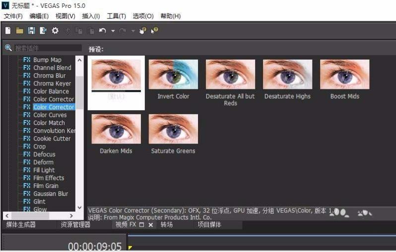Viewport: 396px width, 252px height.
Task: Open a project with the folder icon
Action: point(19,31)
